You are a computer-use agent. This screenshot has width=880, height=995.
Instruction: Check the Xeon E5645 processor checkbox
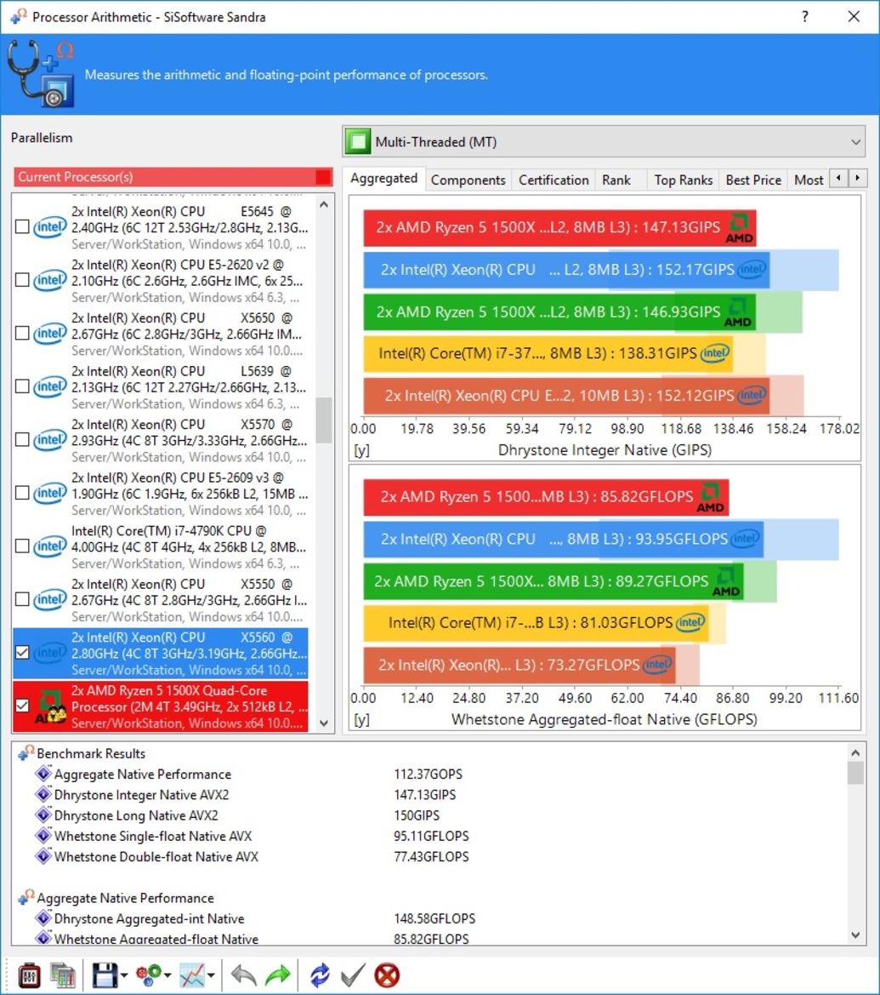pyautogui.click(x=22, y=226)
